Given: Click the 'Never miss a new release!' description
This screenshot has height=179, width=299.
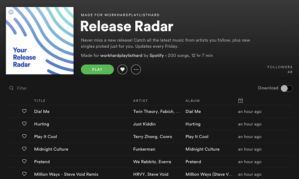Looking at the screenshot, I should [x=165, y=43].
